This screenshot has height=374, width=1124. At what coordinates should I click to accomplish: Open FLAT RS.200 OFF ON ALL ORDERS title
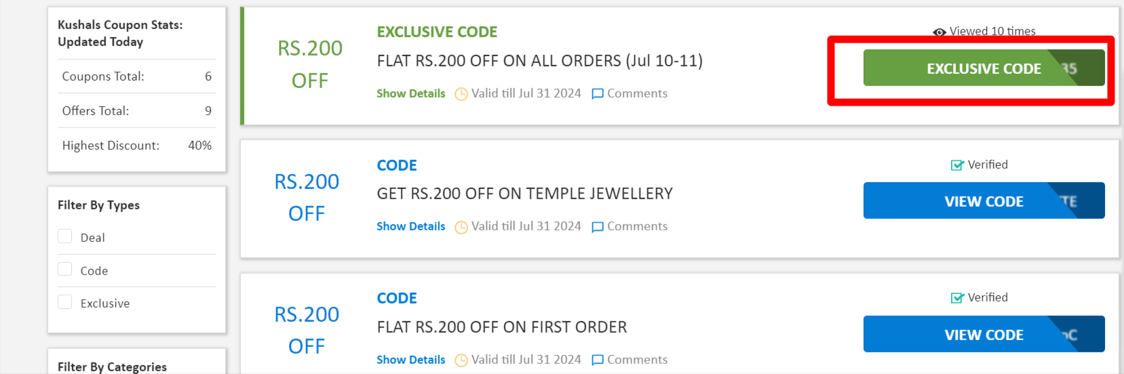click(539, 61)
